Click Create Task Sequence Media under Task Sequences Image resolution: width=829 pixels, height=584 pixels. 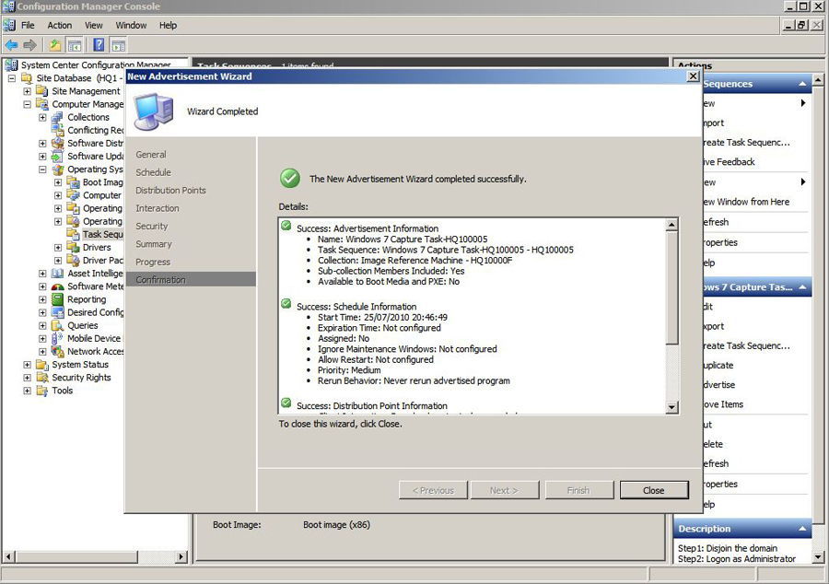746,143
